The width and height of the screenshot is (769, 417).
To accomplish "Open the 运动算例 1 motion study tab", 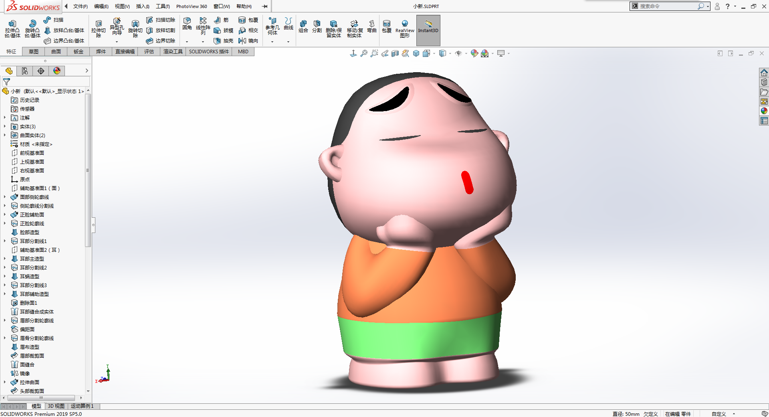I will tap(82, 406).
